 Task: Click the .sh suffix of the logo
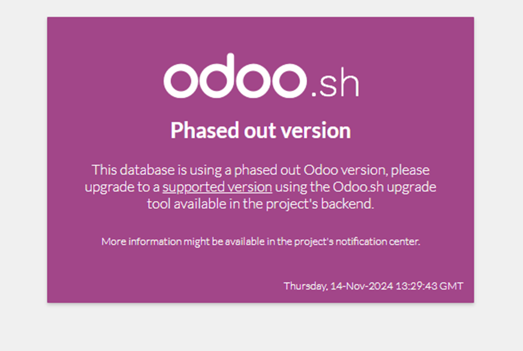tap(335, 83)
